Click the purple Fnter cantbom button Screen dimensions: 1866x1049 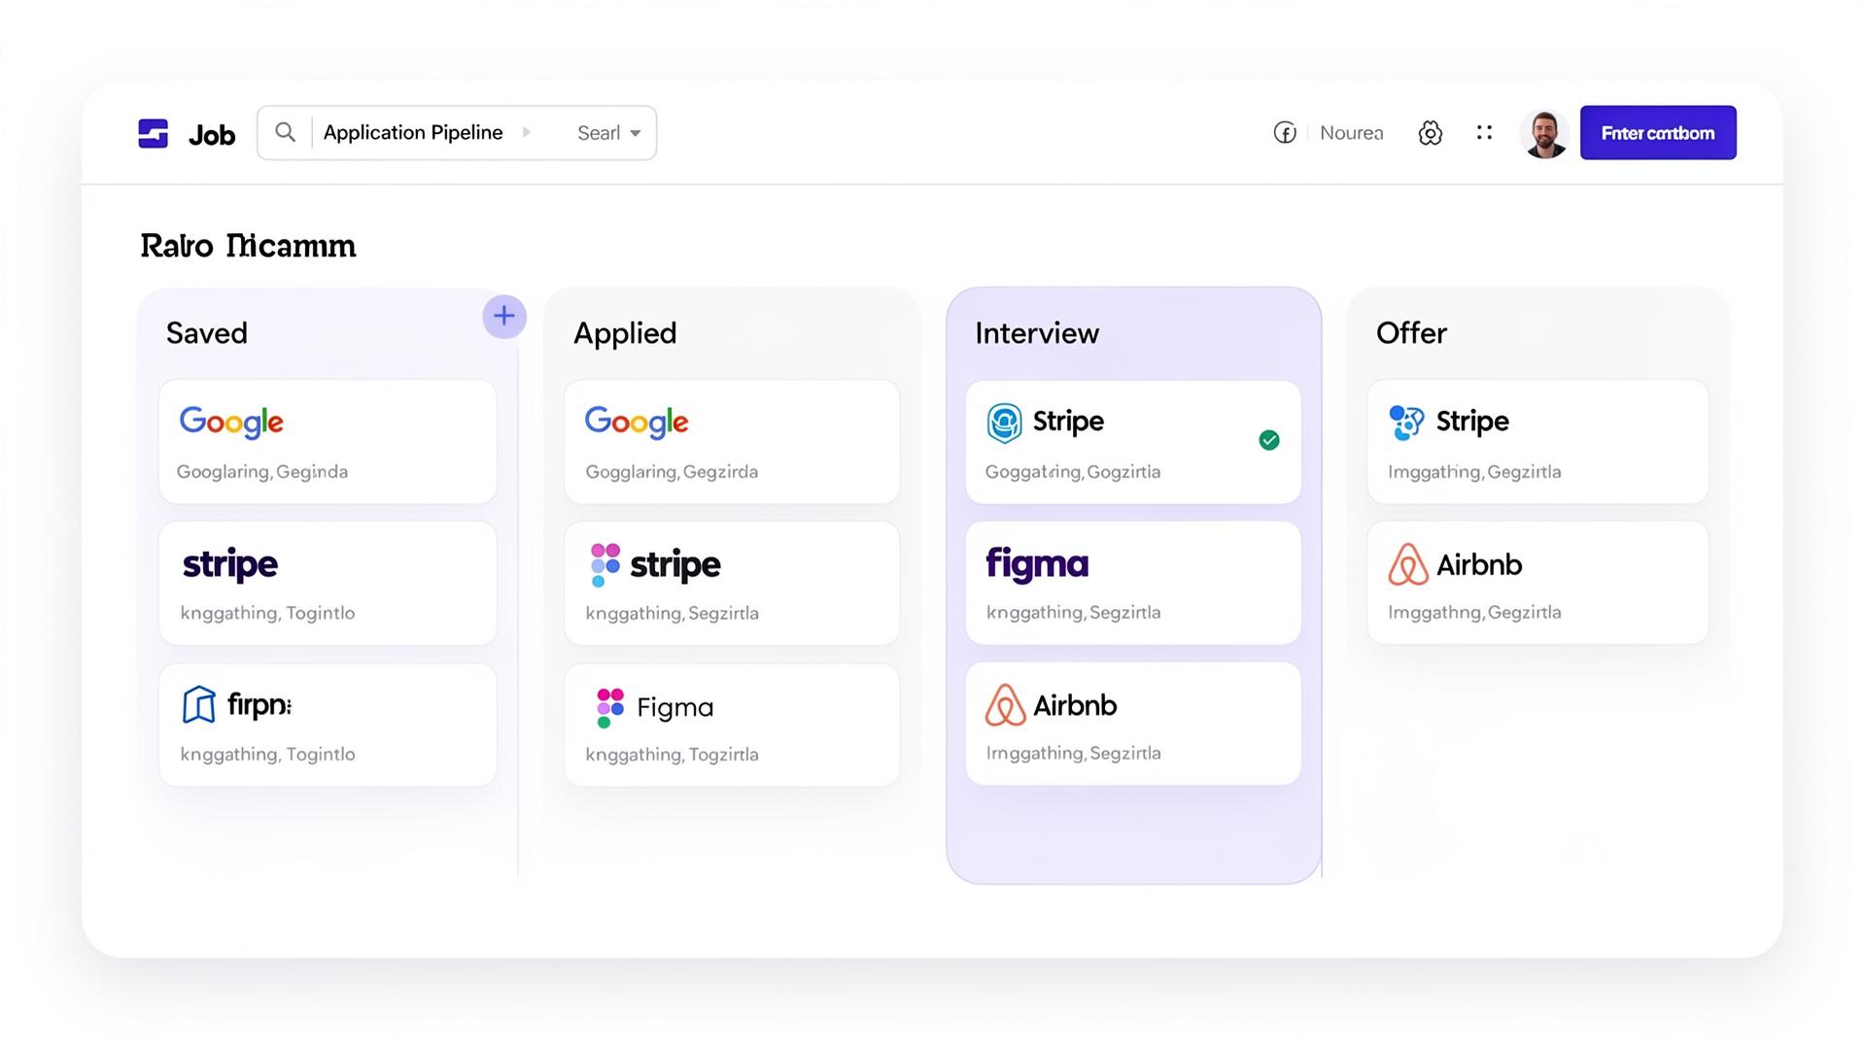1658,133
